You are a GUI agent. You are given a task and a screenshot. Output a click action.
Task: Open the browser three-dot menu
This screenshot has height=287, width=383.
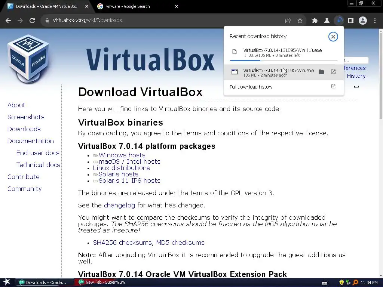375,21
